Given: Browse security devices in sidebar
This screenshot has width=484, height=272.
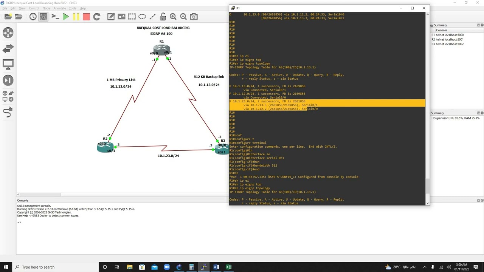Looking at the screenshot, I should pyautogui.click(x=8, y=80).
